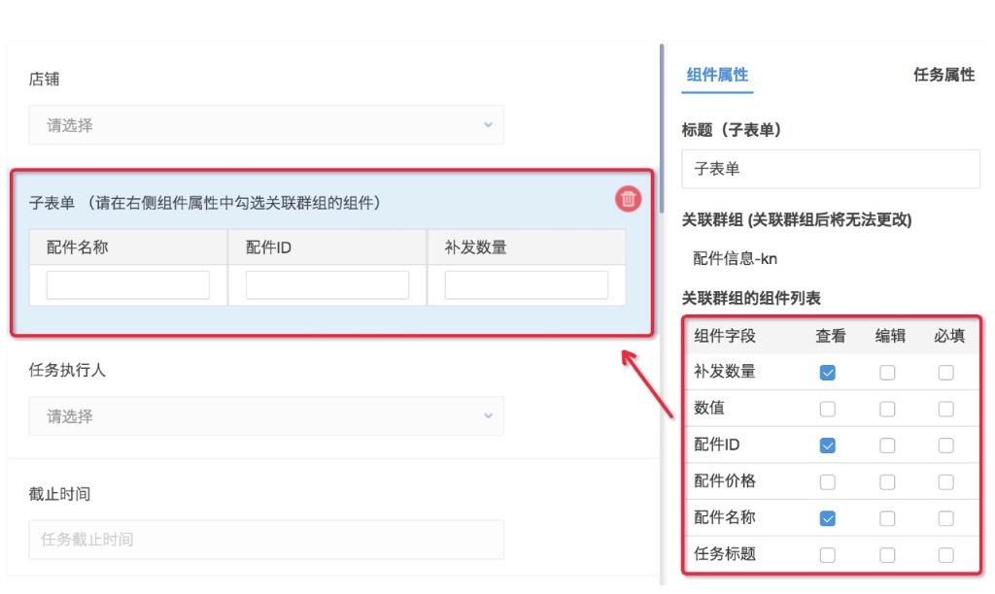Click the 补发数量 input cell in subform
The width and height of the screenshot is (995, 594).
(x=527, y=285)
